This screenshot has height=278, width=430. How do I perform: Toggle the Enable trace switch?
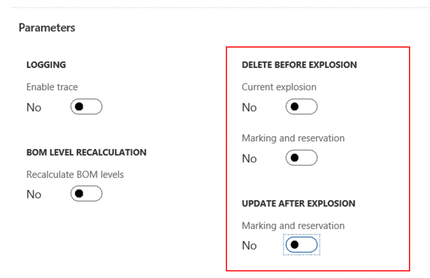pyautogui.click(x=87, y=107)
